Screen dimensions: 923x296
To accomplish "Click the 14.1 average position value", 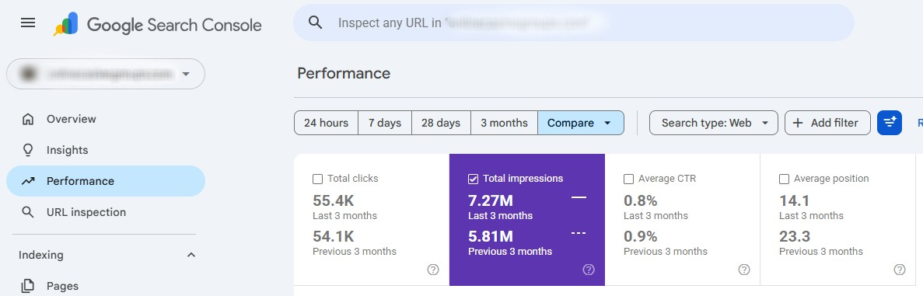I will coord(794,200).
